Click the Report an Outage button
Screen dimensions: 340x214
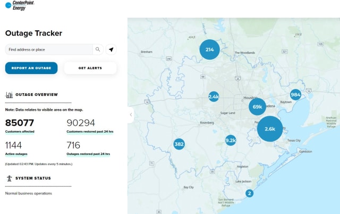(x=31, y=68)
